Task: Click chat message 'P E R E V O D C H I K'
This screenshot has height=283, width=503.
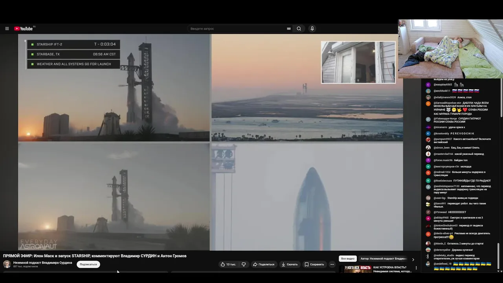Action: (462, 134)
